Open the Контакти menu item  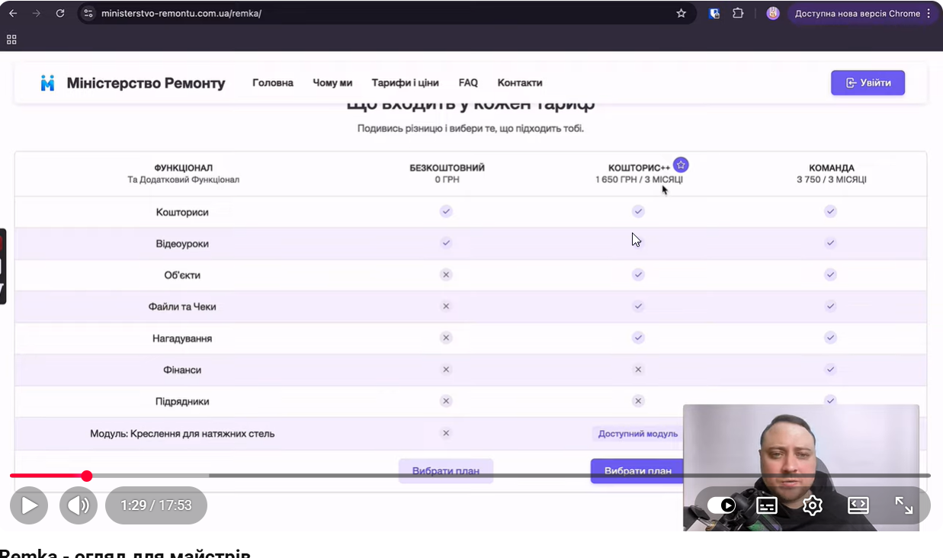click(520, 83)
